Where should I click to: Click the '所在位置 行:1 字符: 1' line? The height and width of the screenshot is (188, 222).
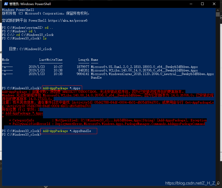(x=21, y=109)
